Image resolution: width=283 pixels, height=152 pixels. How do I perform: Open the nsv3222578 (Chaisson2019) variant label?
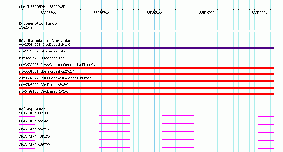[43, 58]
